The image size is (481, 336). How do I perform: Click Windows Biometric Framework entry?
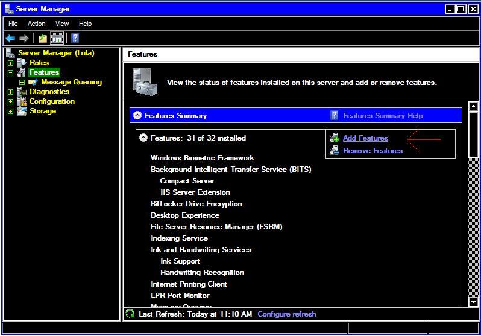[203, 158]
